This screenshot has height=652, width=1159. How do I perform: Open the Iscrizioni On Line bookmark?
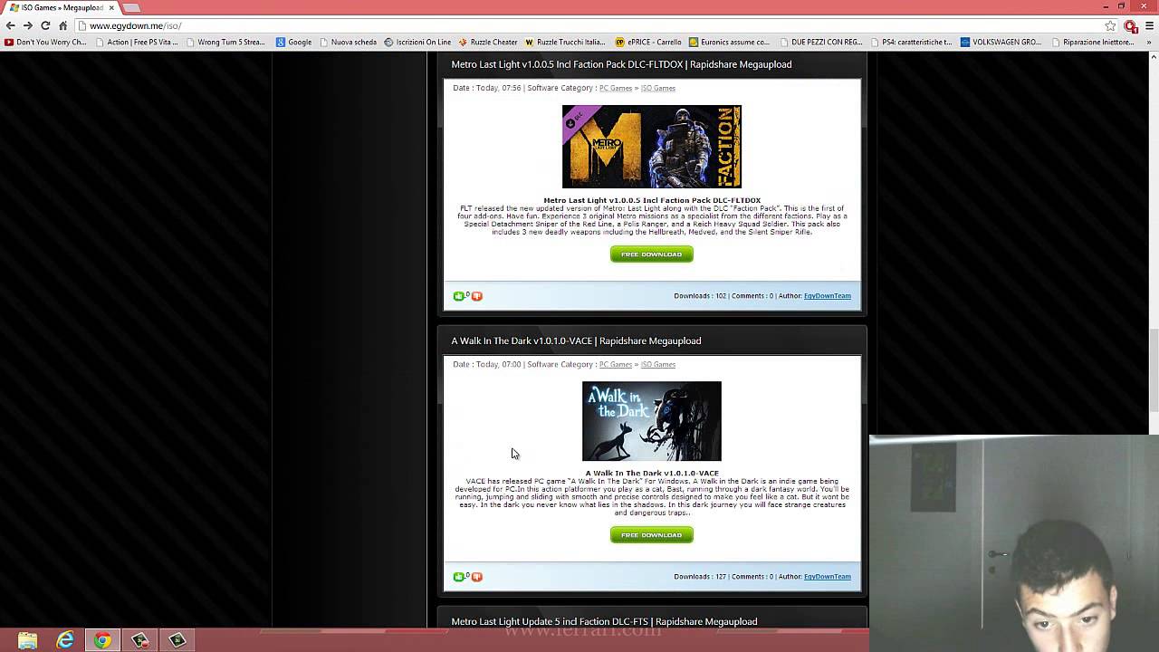417,42
